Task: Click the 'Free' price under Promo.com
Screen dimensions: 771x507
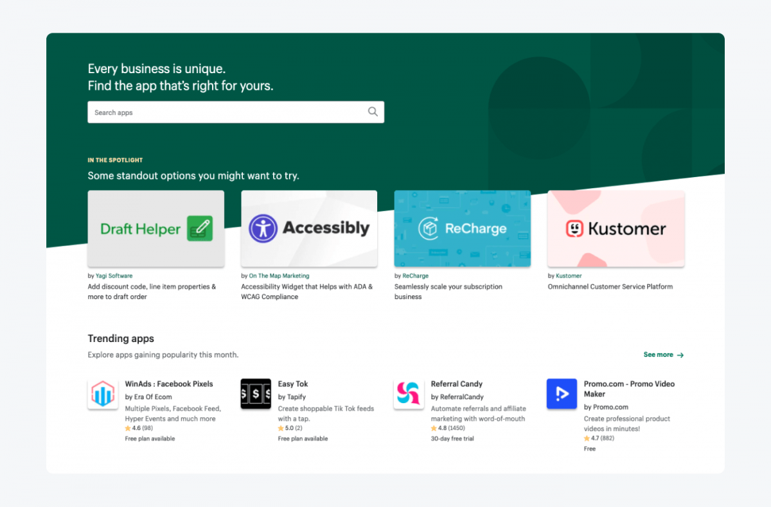Action: coord(590,449)
